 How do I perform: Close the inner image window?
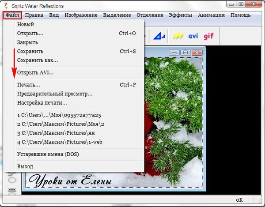click(x=197, y=53)
